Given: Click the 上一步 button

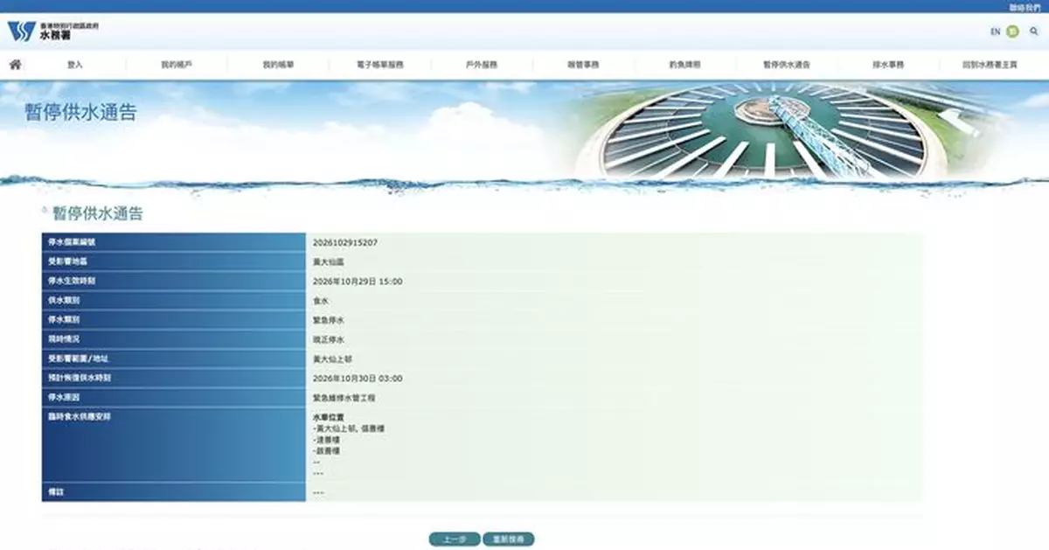Looking at the screenshot, I should coord(455,540).
